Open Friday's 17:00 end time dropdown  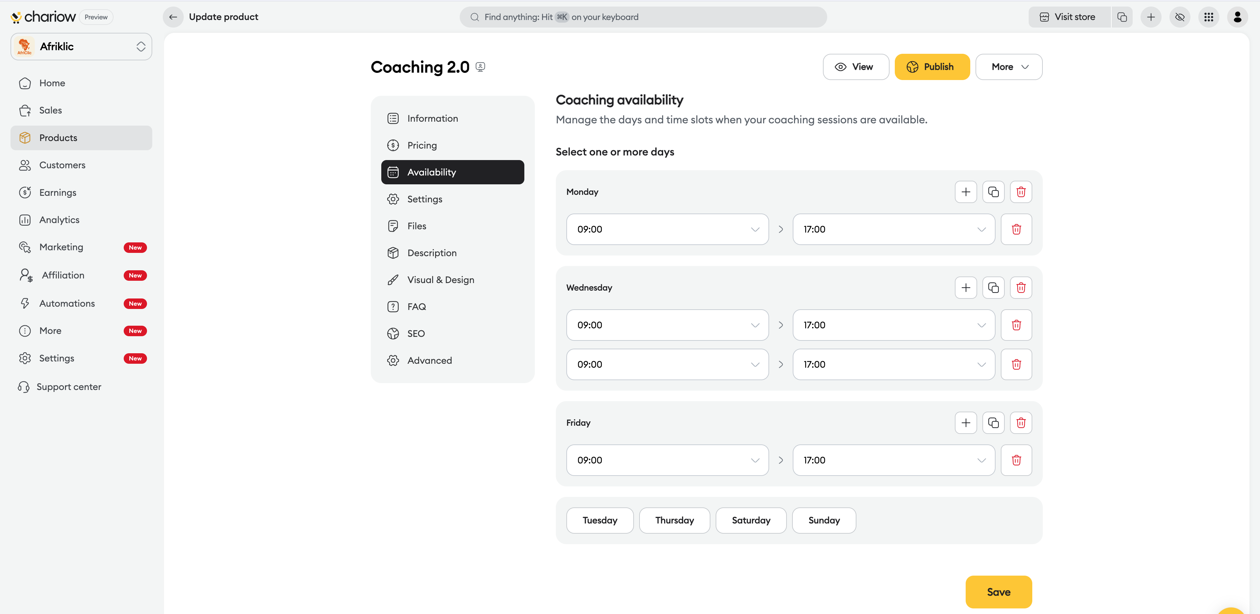click(x=893, y=460)
